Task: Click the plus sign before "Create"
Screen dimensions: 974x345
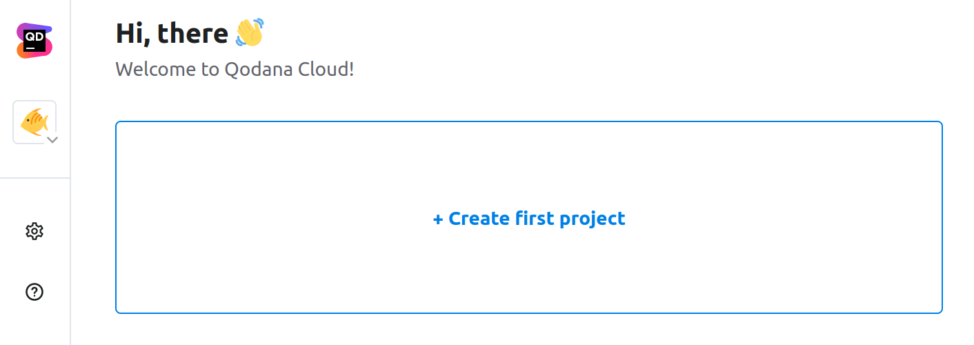Action: tap(437, 219)
